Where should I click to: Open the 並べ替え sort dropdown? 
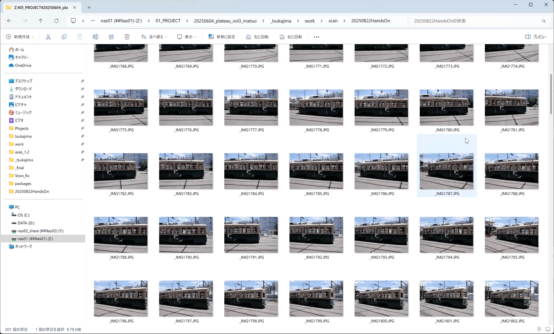[x=154, y=37]
